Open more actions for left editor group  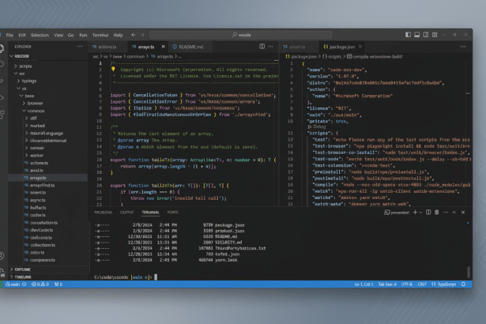[270, 47]
